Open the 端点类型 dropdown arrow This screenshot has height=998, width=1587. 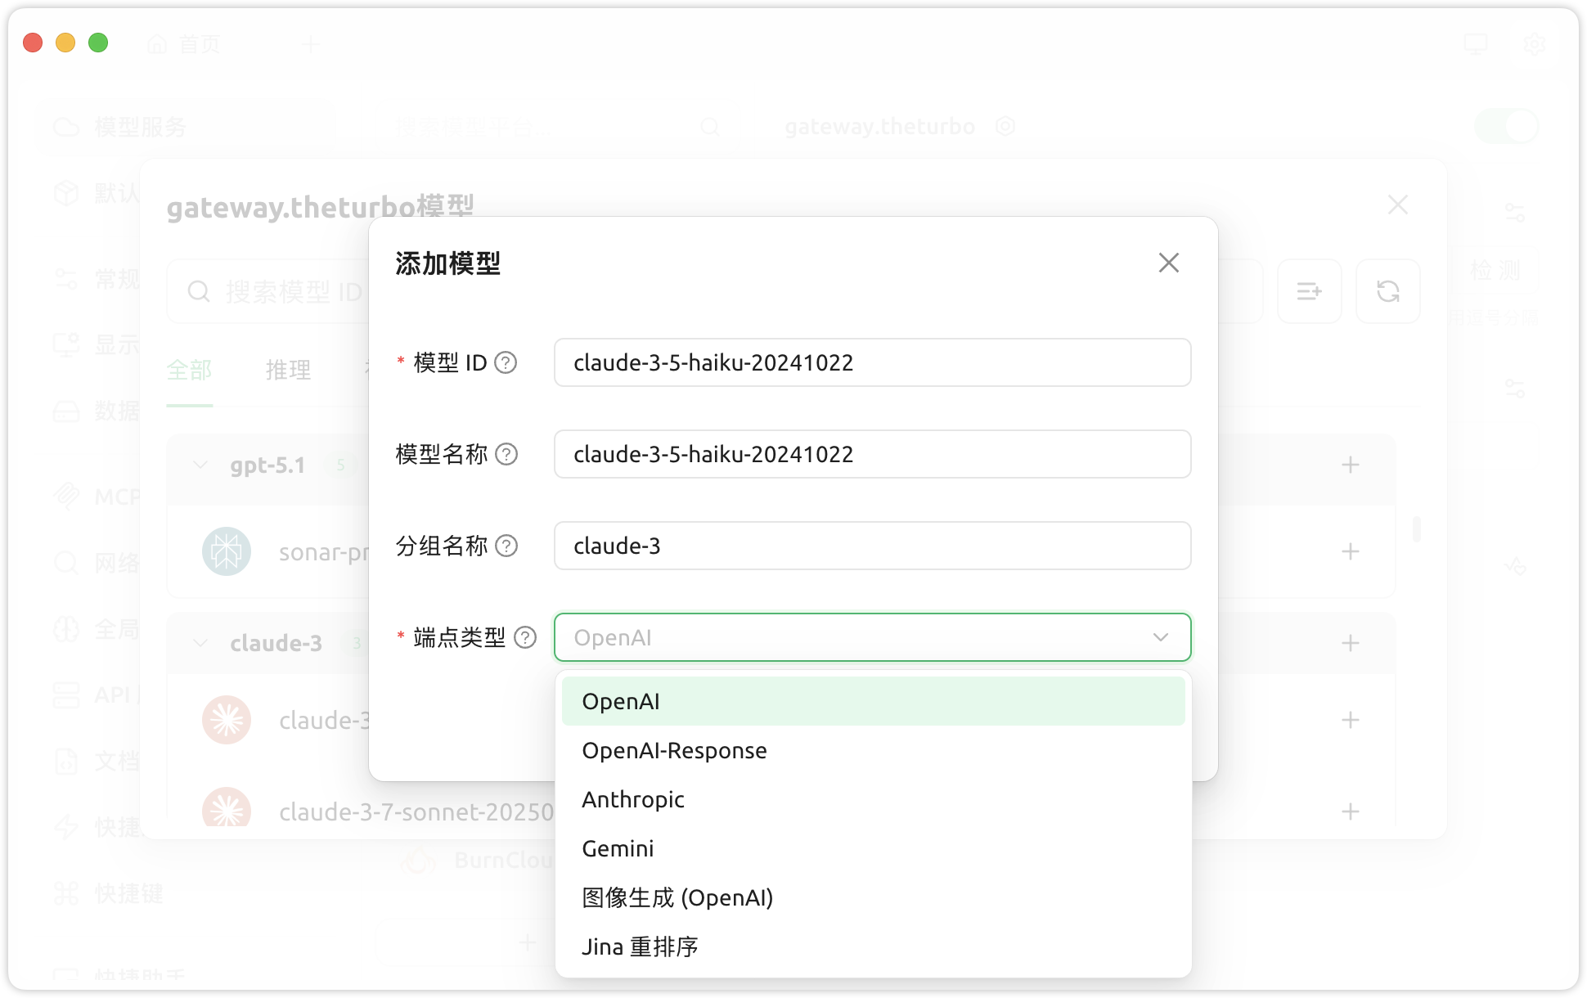[x=1160, y=637]
